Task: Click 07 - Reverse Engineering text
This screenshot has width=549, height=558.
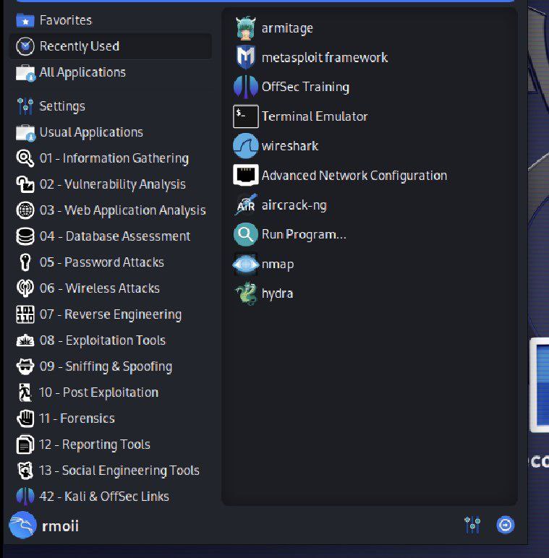Action: [111, 314]
